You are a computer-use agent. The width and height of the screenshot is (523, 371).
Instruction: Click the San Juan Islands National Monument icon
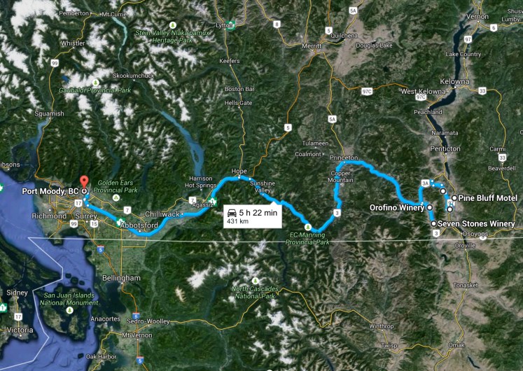coord(70,310)
